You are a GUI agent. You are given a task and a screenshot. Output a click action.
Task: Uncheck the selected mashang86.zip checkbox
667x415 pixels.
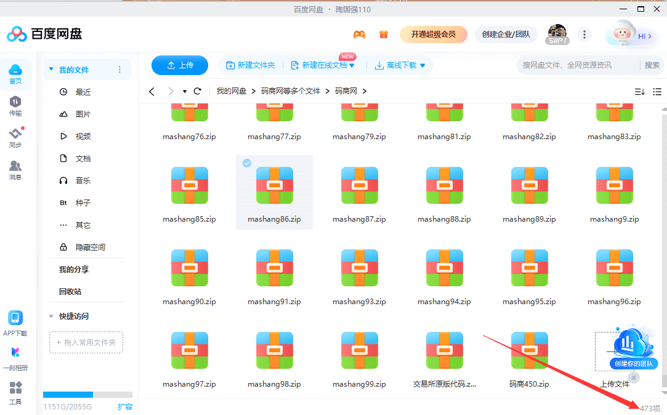coord(247,163)
